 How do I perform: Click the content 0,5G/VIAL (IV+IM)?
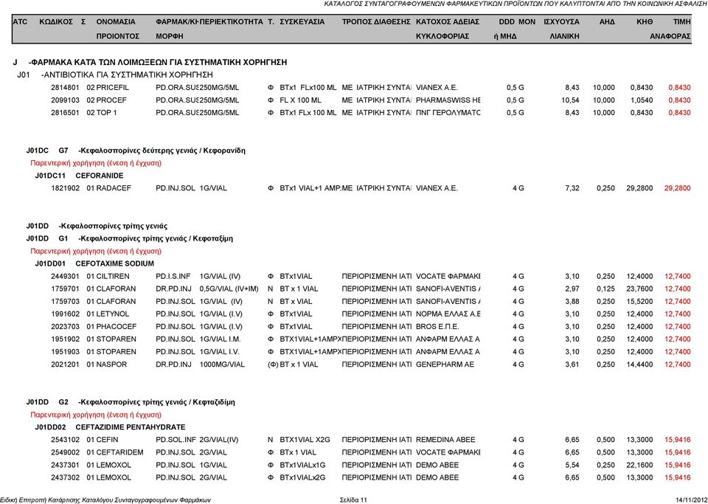(x=229, y=289)
